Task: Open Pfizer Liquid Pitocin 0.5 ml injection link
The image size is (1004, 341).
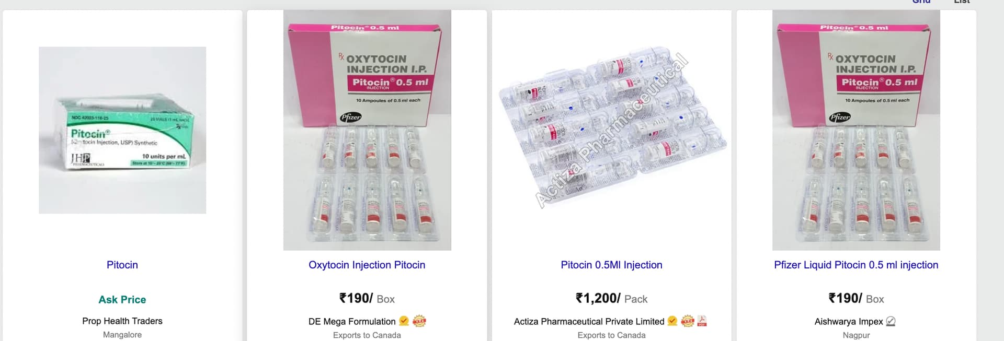Action: [x=856, y=265]
